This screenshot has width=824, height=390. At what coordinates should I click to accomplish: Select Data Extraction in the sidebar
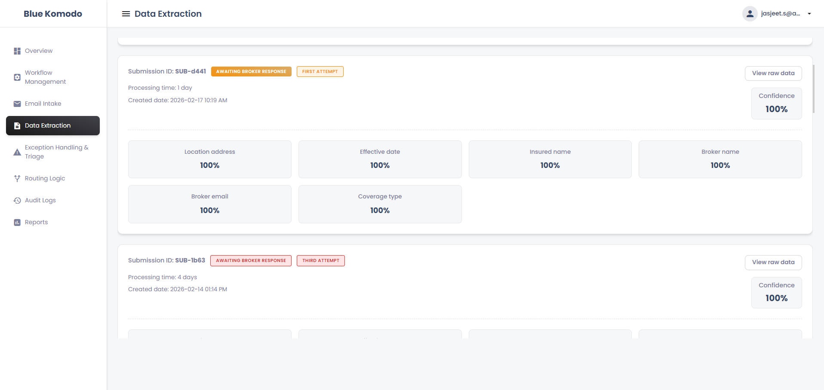(53, 125)
